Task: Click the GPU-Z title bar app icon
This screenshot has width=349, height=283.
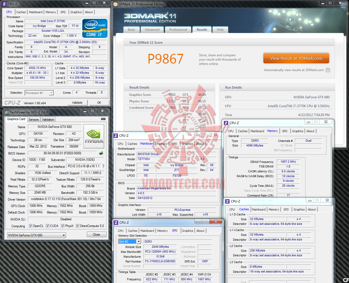Action: [6, 112]
